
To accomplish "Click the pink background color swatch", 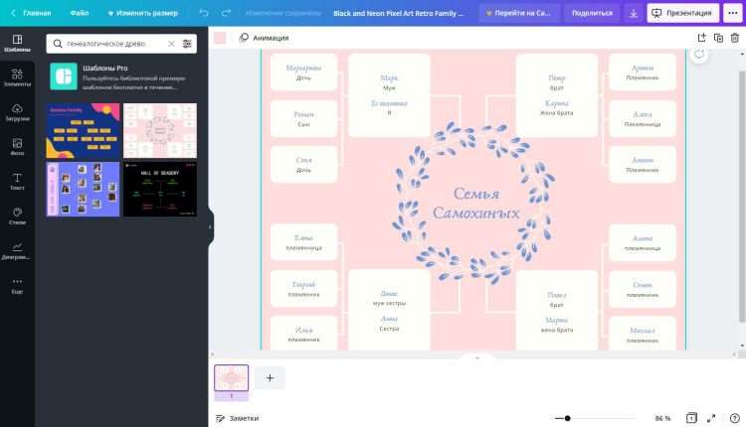I will 220,38.
